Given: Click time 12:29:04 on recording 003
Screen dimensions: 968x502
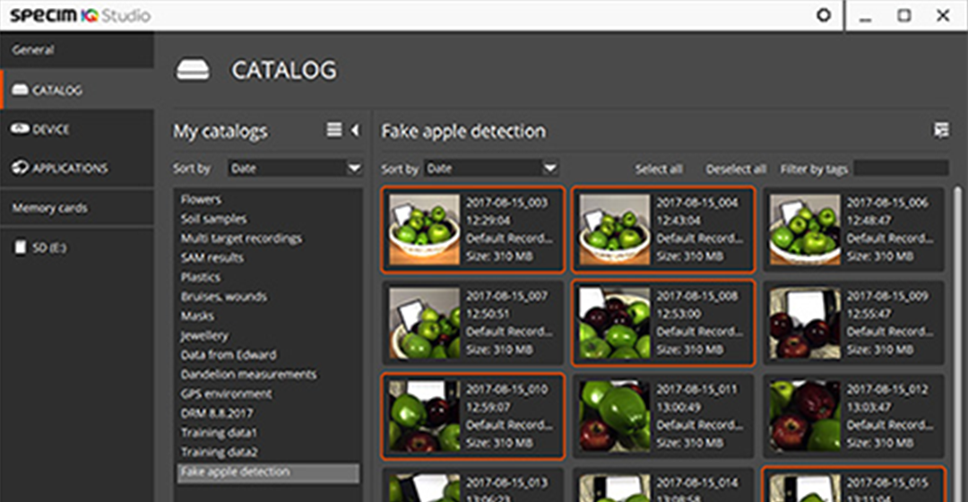Looking at the screenshot, I should pos(488,221).
